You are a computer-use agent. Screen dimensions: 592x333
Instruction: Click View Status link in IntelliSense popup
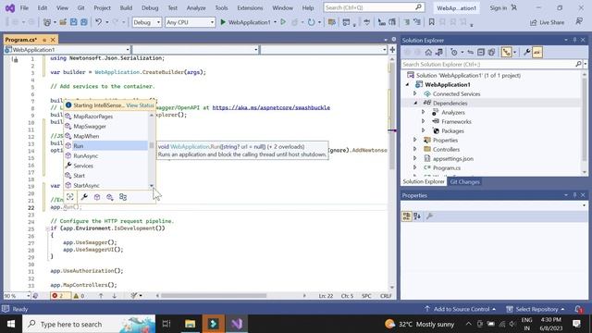(x=140, y=105)
